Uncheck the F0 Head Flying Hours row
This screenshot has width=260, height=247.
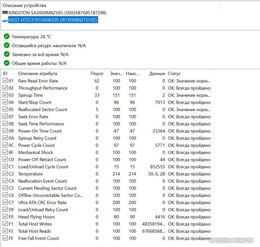(5, 217)
